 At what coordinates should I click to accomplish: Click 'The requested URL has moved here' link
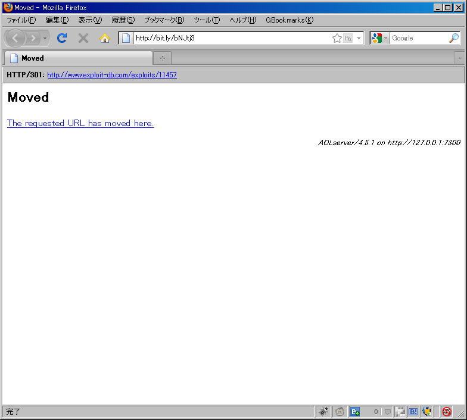(x=80, y=123)
